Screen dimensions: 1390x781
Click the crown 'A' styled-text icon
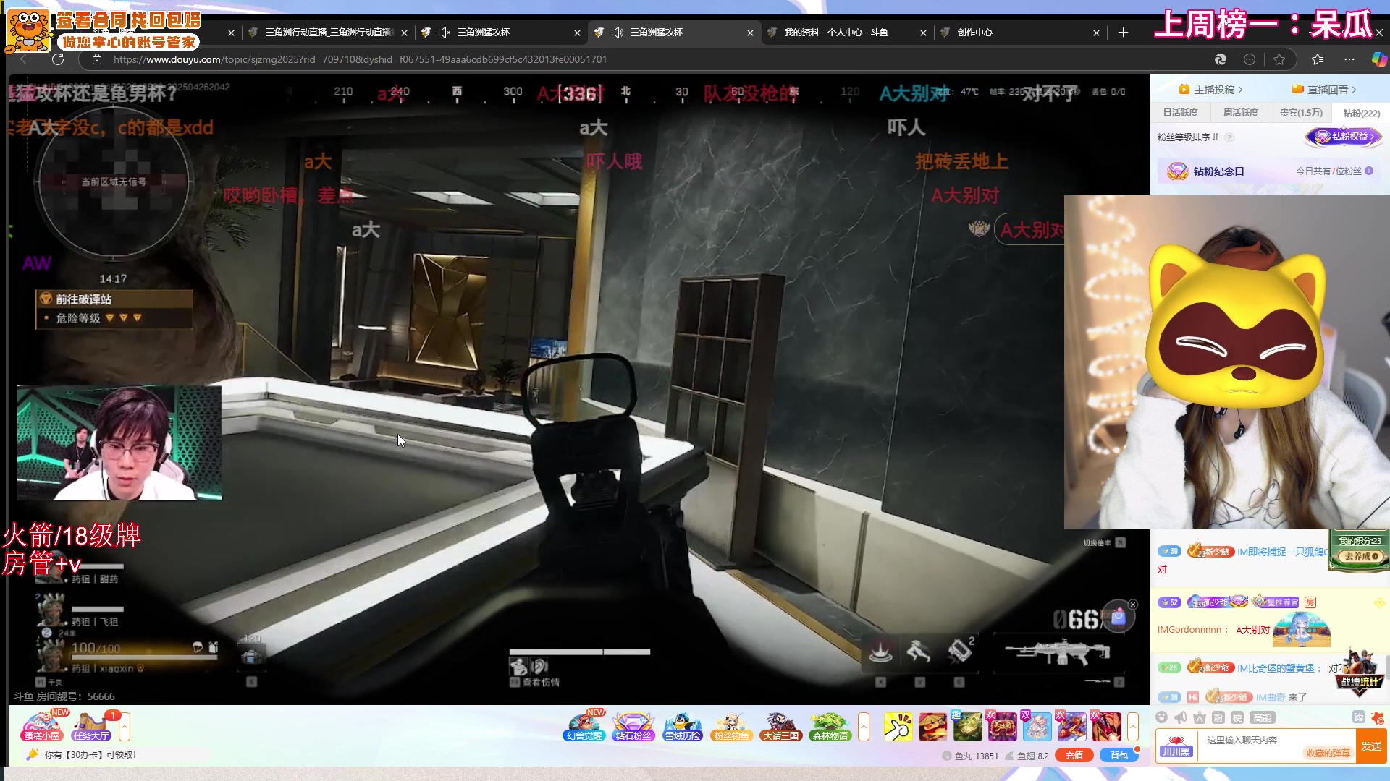coord(1200,717)
